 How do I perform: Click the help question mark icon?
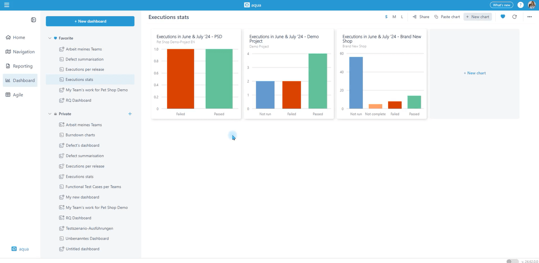520,5
